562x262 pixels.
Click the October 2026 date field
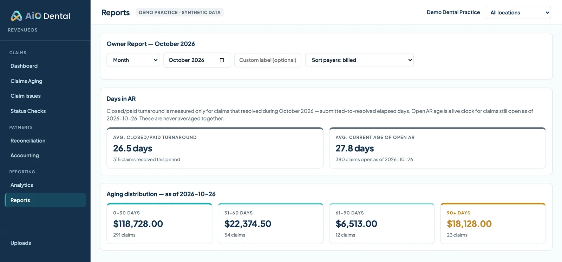tap(196, 60)
